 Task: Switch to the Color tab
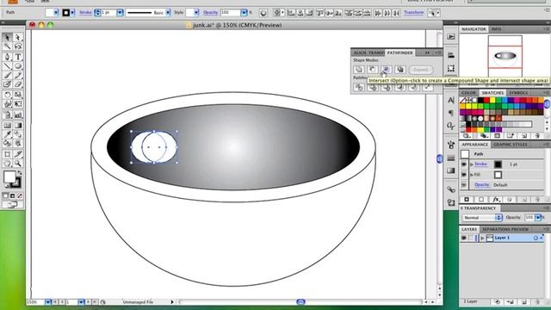point(468,93)
